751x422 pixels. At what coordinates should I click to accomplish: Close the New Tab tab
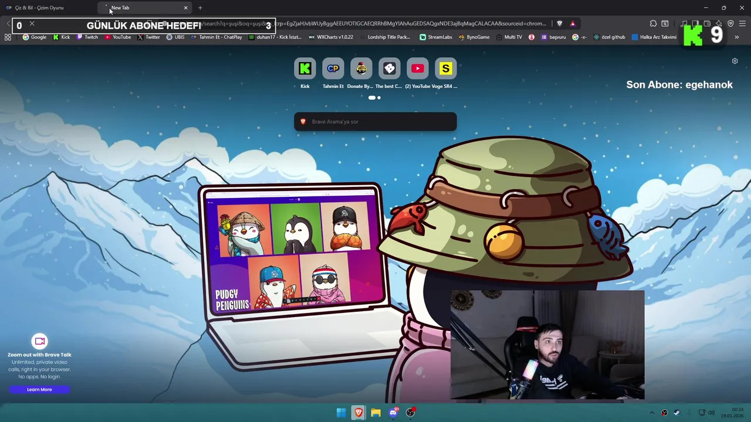(185, 8)
